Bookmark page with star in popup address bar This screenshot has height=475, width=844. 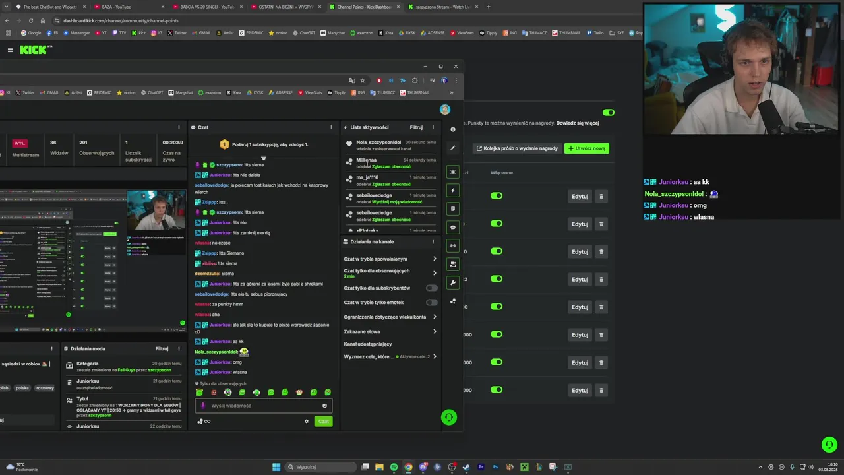pyautogui.click(x=363, y=80)
